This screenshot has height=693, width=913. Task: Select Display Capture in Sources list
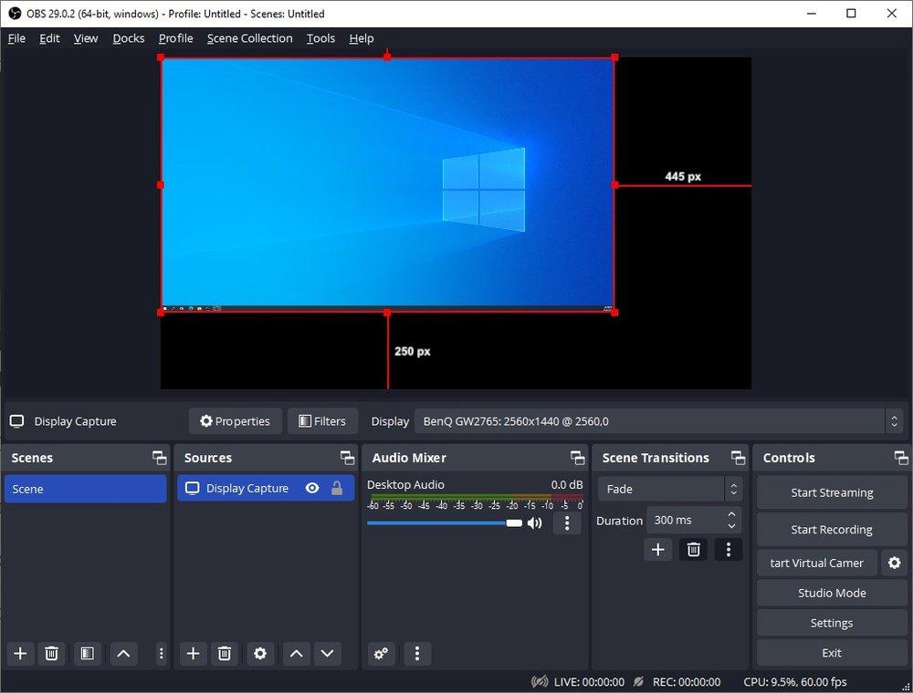(266, 489)
